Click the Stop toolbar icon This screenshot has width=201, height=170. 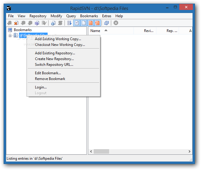[x=116, y=23]
